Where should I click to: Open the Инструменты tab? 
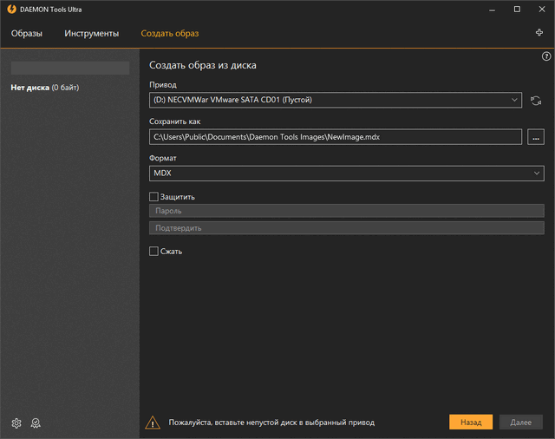(91, 34)
